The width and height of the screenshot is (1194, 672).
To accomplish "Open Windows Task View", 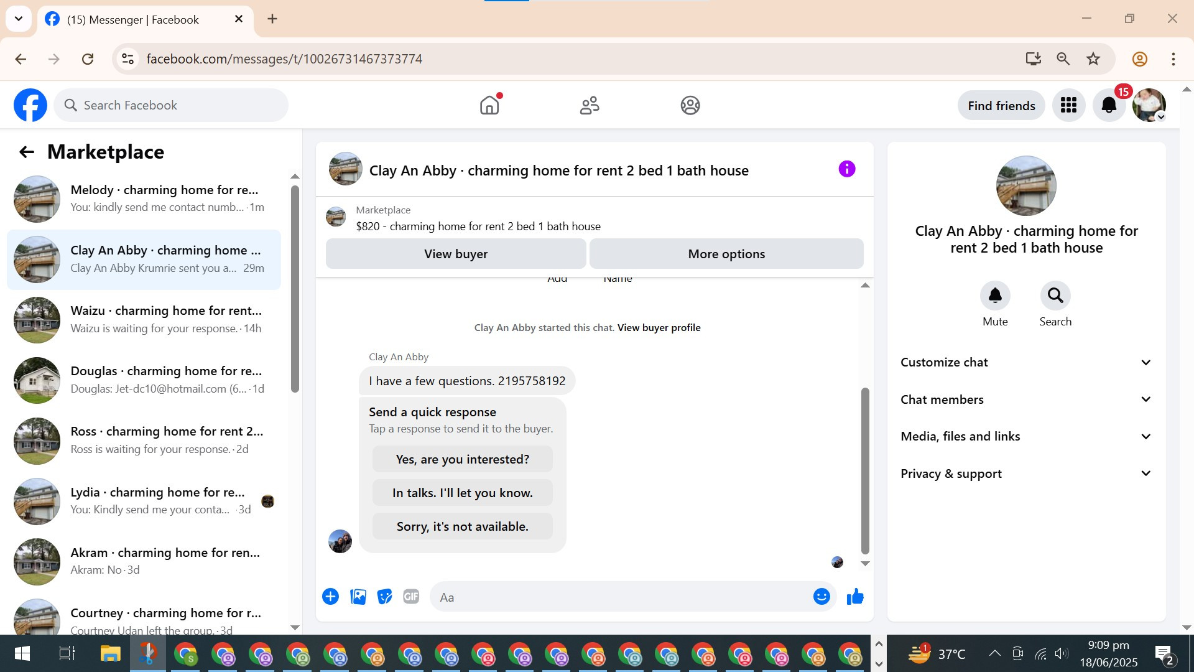I will (x=67, y=653).
